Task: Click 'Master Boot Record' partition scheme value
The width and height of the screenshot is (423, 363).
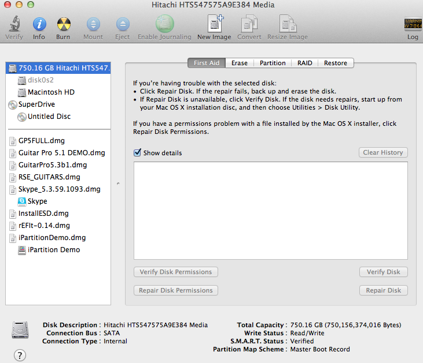Action: pyautogui.click(x=320, y=349)
